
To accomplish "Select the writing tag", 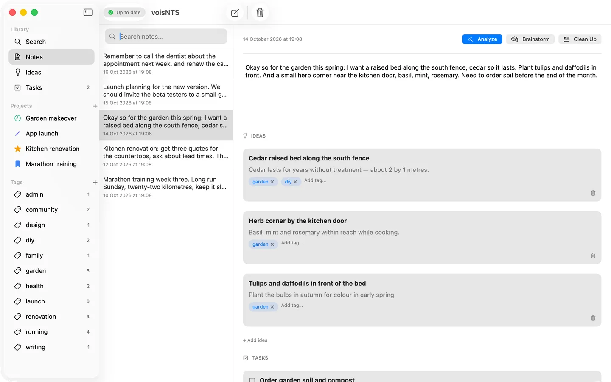I will (x=51, y=347).
